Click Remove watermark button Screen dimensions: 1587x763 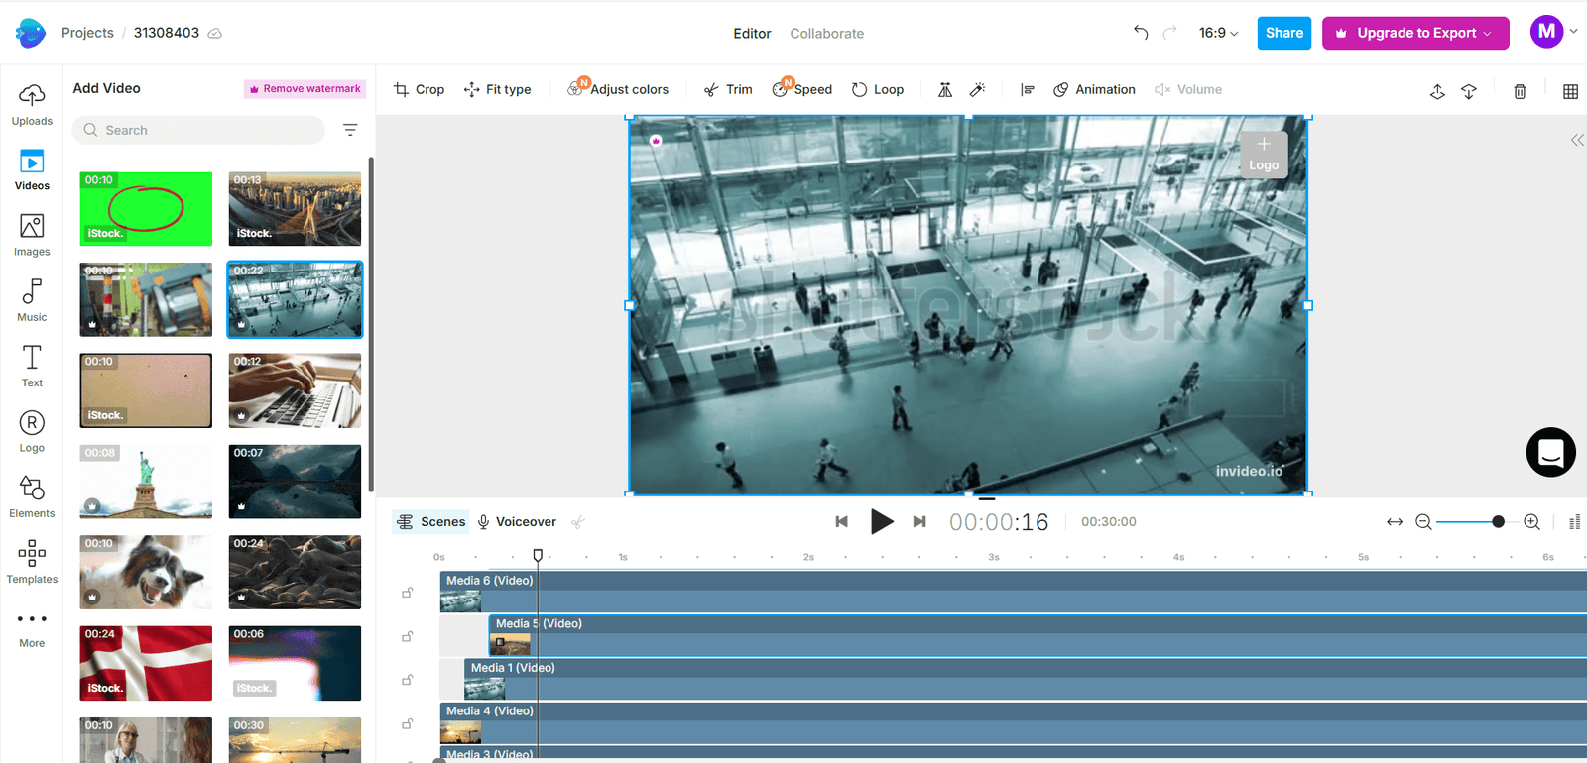[x=305, y=89]
